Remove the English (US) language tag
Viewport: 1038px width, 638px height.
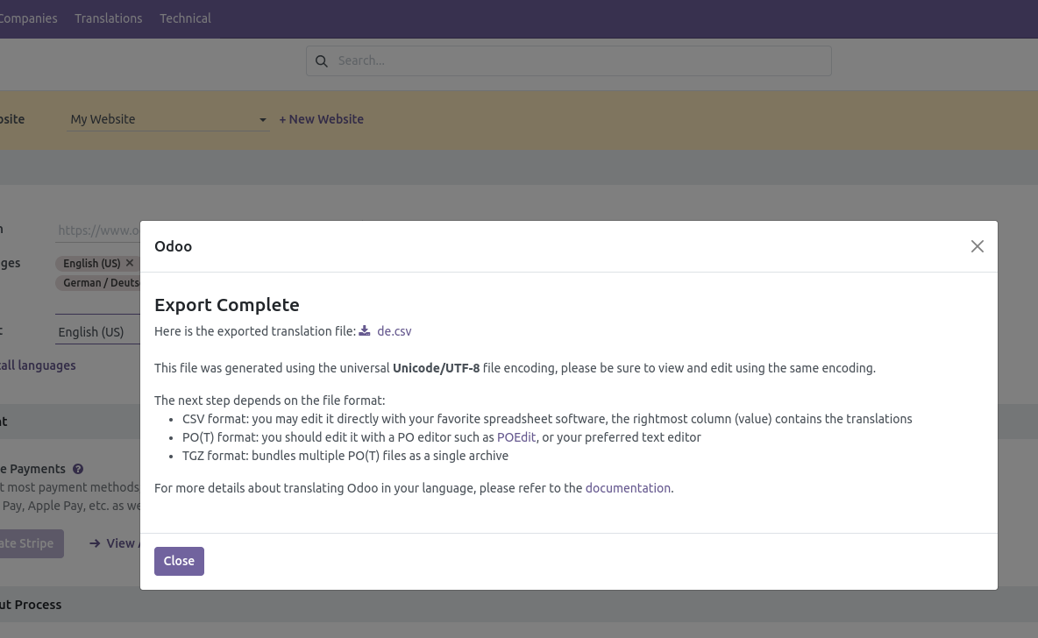(x=130, y=263)
